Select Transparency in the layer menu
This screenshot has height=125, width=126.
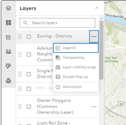pyautogui.click(x=76, y=57)
